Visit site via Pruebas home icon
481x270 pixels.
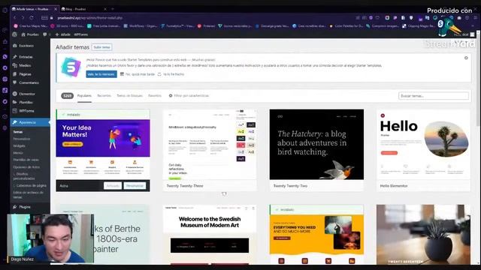(x=30, y=34)
